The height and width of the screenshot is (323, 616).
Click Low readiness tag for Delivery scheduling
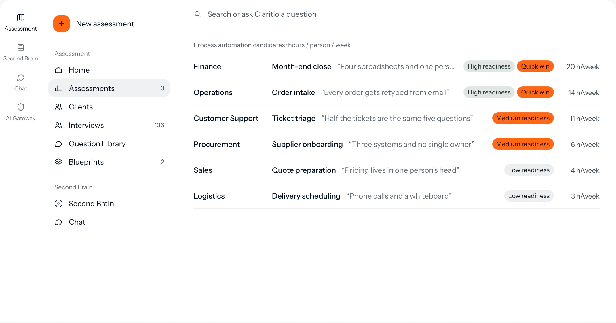click(529, 196)
